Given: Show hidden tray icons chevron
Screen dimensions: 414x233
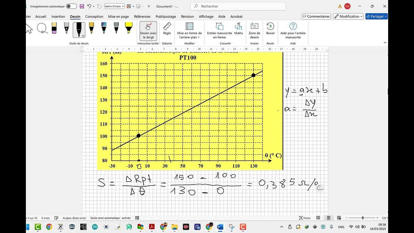Looking at the screenshot, I should tap(281, 227).
